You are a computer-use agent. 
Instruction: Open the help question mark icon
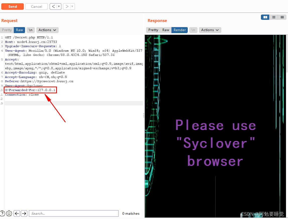pos(2,213)
